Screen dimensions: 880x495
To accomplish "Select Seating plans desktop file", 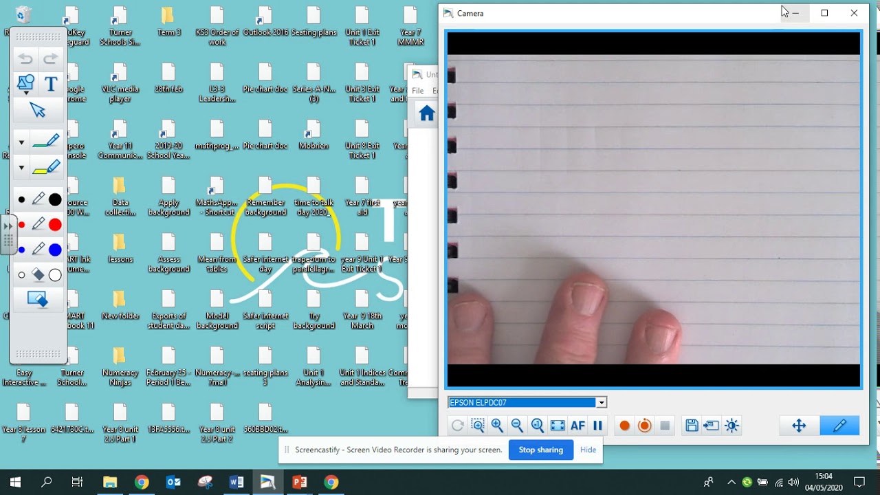I will (x=313, y=21).
